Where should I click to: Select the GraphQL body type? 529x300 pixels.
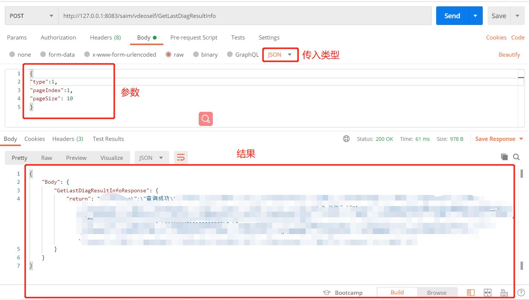[243, 54]
